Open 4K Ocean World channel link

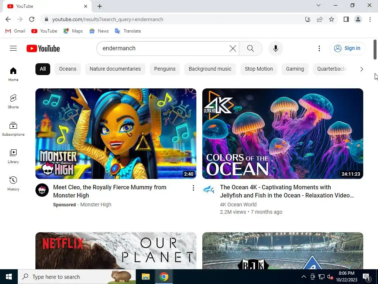pyautogui.click(x=238, y=204)
